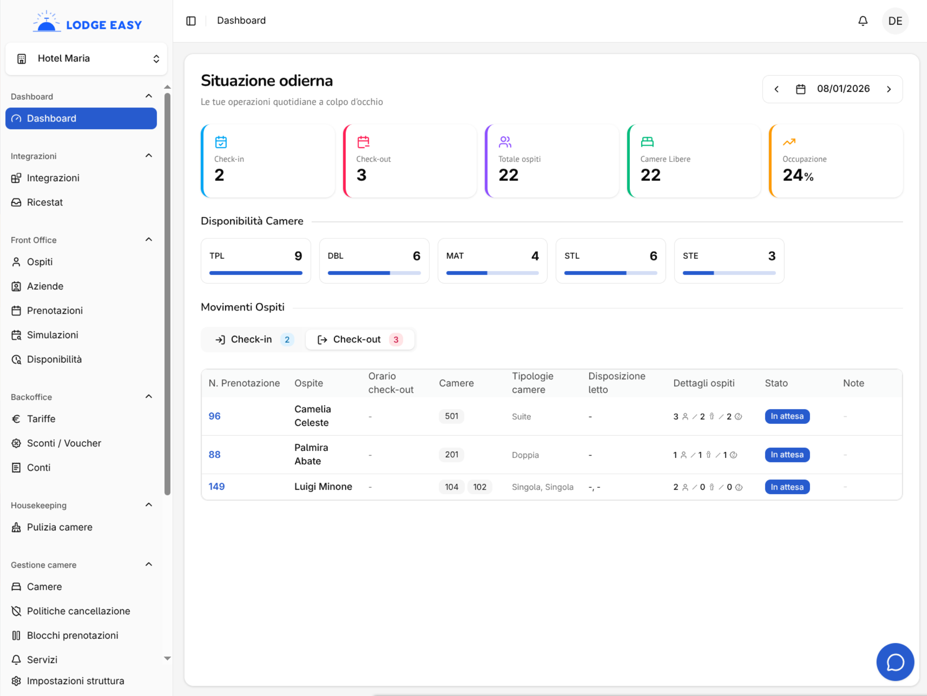927x696 pixels.
Task: Click the TPL availability progress bar
Action: pyautogui.click(x=256, y=273)
